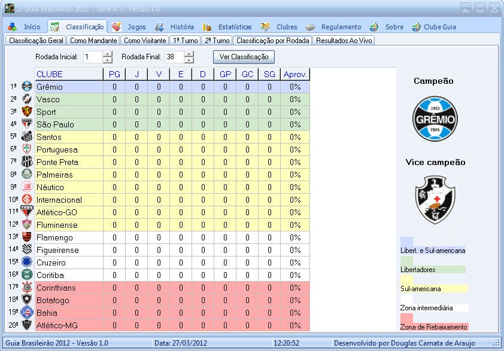
Task: Decrease Rodada Inicial with down arrow
Action: pos(108,60)
